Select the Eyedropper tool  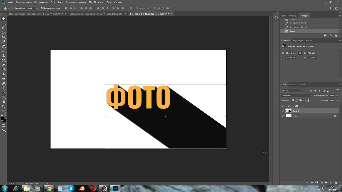click(x=3, y=42)
